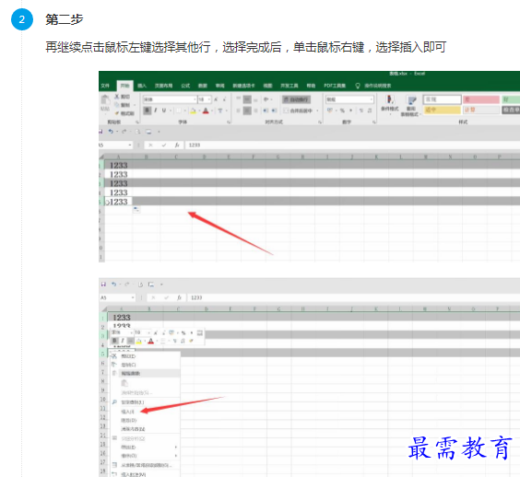Apply the 适中 cell style

442,110
